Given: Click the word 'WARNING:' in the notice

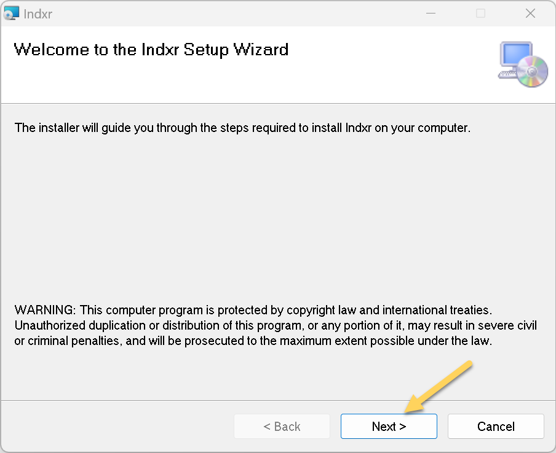Looking at the screenshot, I should pos(45,309).
